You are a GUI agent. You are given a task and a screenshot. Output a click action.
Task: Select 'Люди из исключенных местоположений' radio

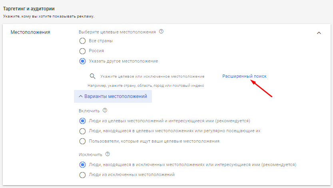(83, 174)
